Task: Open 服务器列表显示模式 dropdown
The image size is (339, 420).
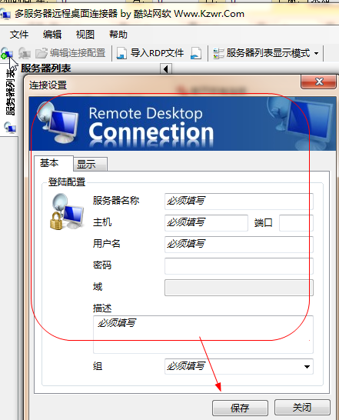Action: (266, 53)
